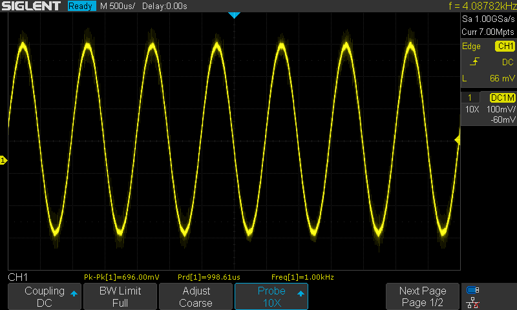
Task: Go to Next Page 1/2
Action: click(x=423, y=296)
